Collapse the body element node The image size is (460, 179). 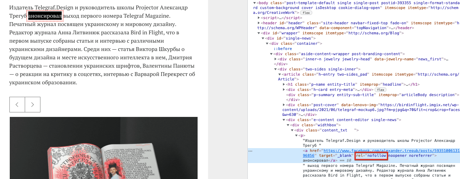(x=255, y=3)
